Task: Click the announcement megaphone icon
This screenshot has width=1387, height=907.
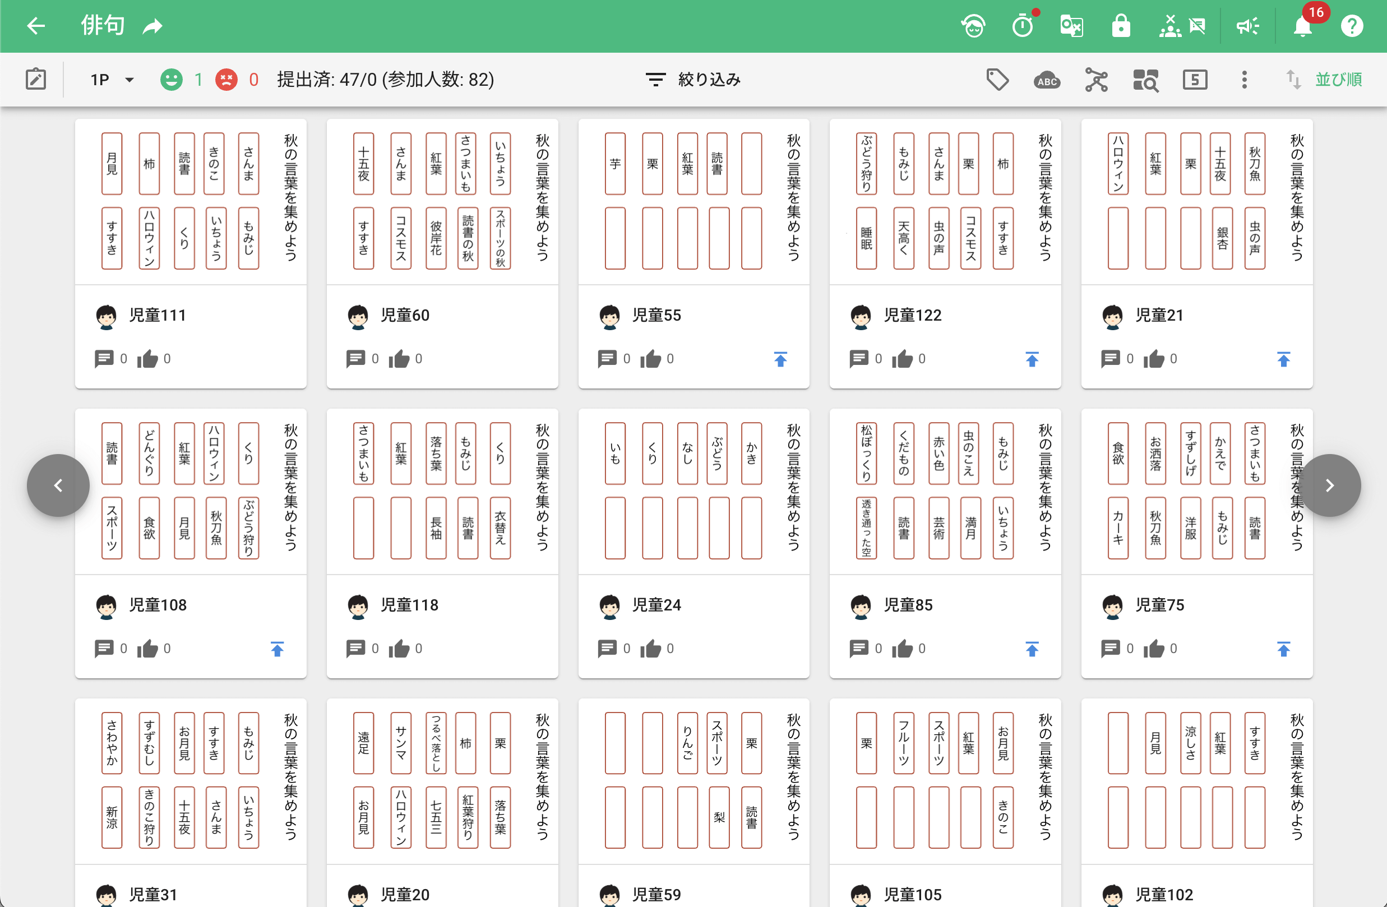Action: (1247, 26)
